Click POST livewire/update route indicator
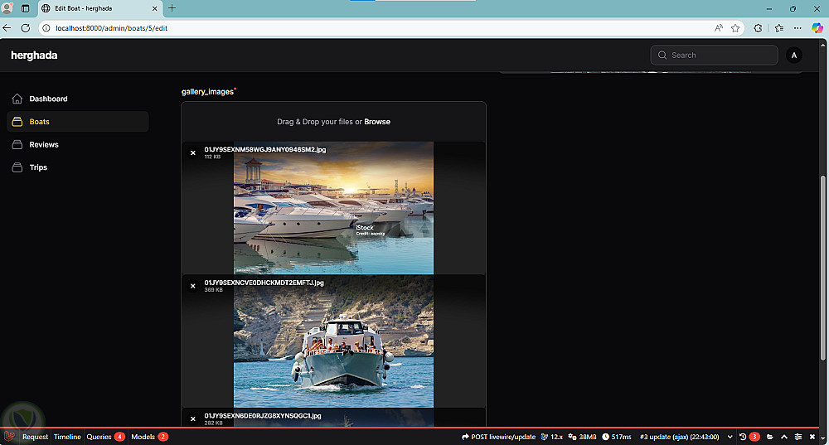829x445 pixels. coord(498,437)
